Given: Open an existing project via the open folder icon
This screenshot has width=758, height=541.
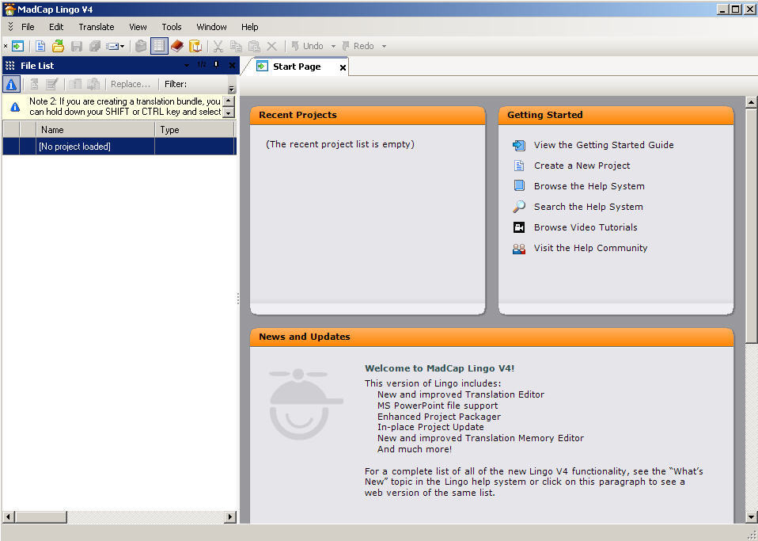Looking at the screenshot, I should 57,45.
